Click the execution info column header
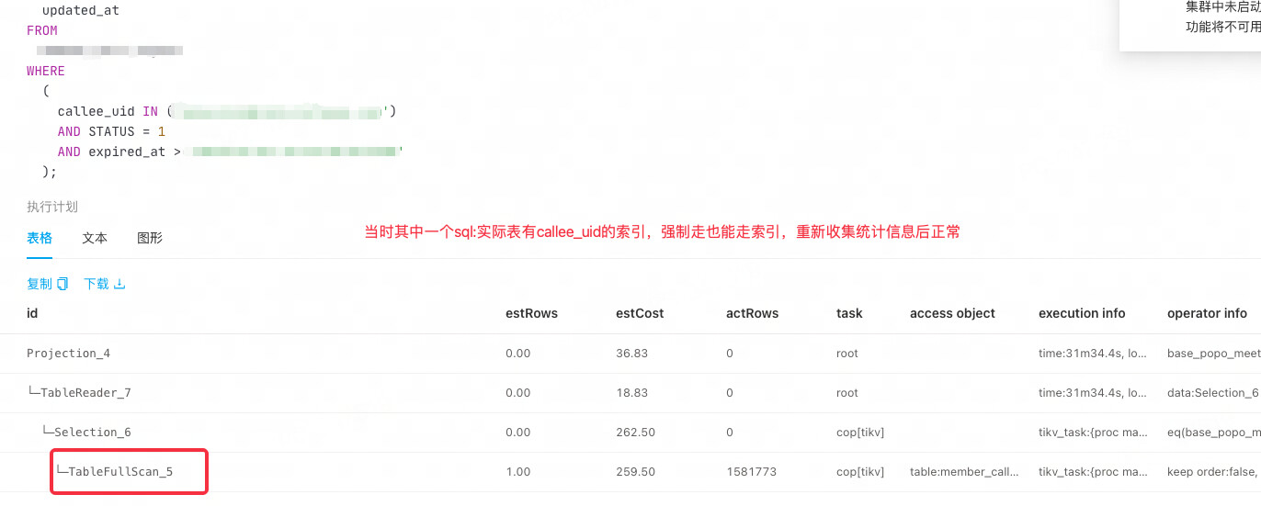 click(1082, 313)
